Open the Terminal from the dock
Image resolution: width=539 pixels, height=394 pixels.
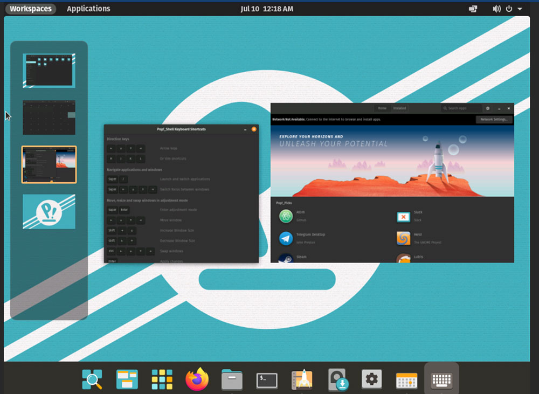coord(267,379)
